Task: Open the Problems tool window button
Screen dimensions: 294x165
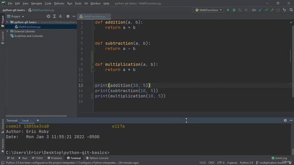Action: coord(55,158)
